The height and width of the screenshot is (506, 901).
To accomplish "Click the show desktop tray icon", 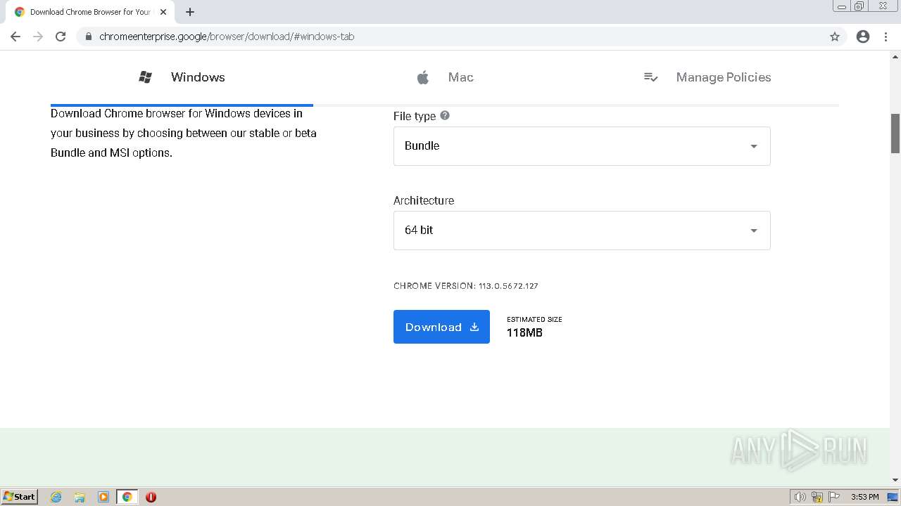I will [893, 497].
